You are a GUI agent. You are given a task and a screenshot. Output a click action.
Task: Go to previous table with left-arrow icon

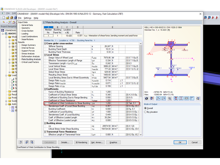27,142
